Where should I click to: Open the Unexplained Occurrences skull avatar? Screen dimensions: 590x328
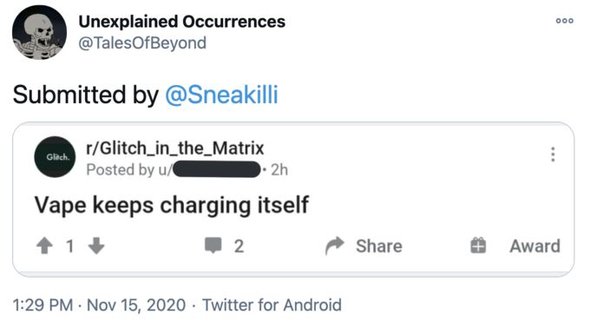tap(40, 32)
